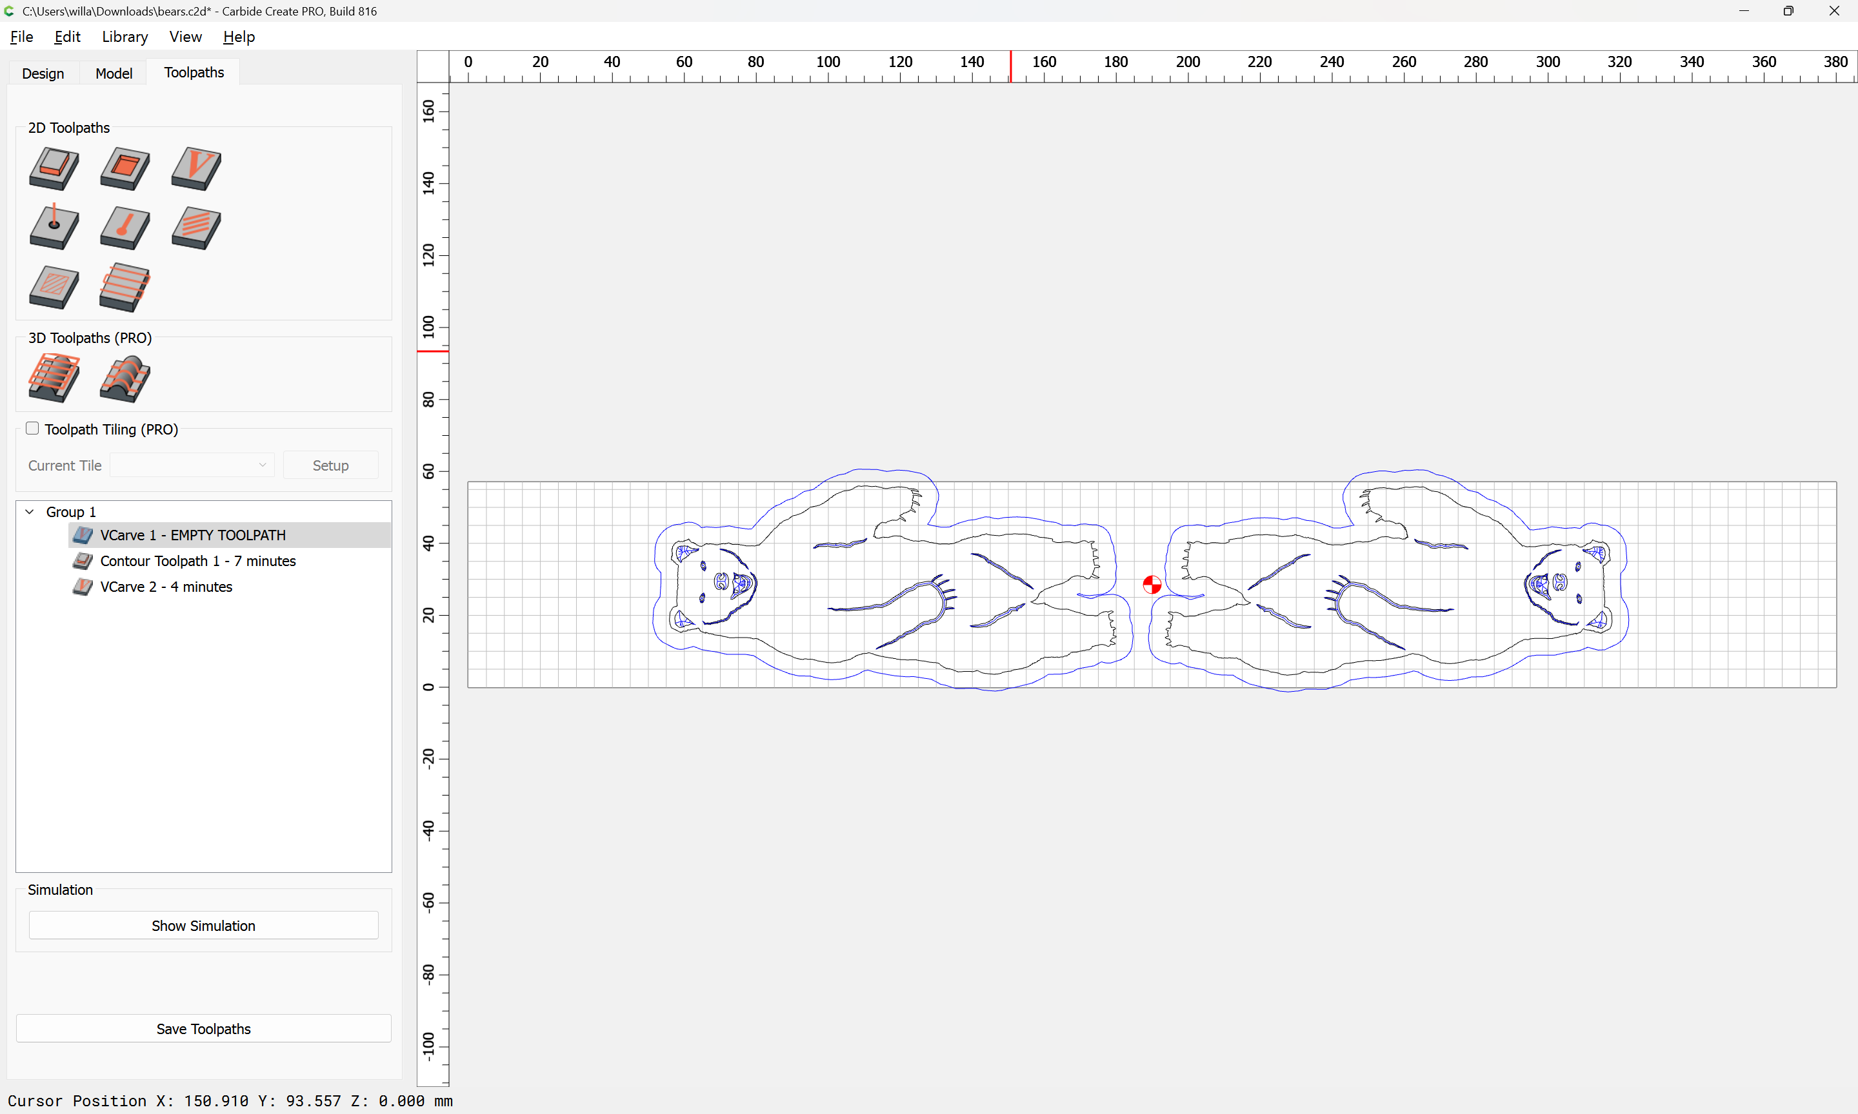Select the Face toolpath icon
Viewport: 1858px width, 1114px height.
click(125, 287)
